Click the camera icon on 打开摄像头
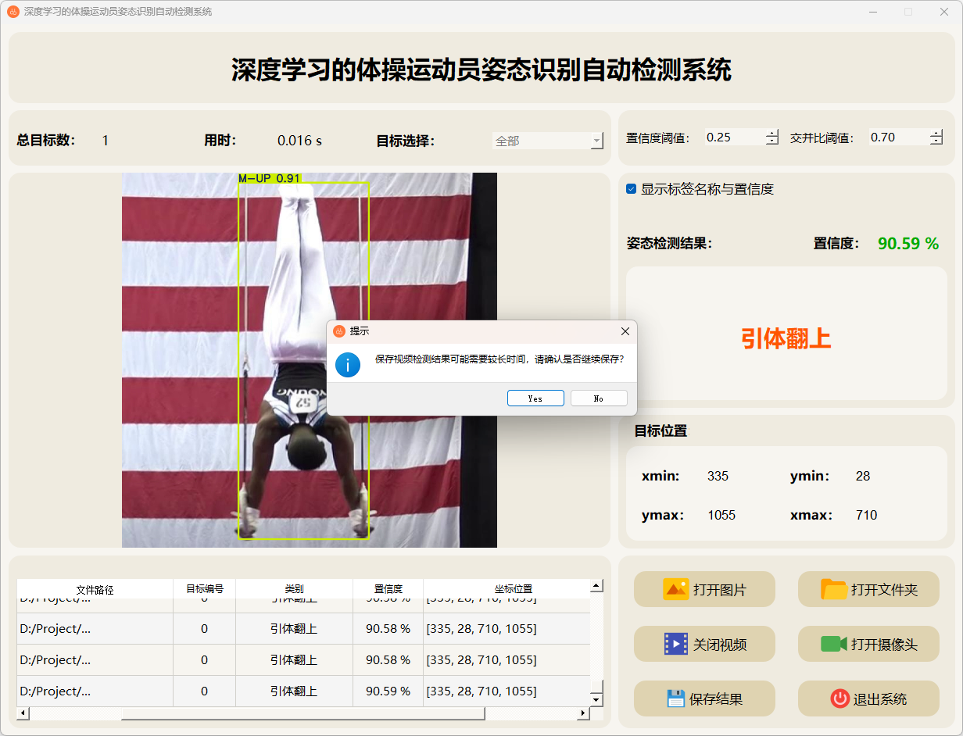 point(834,644)
